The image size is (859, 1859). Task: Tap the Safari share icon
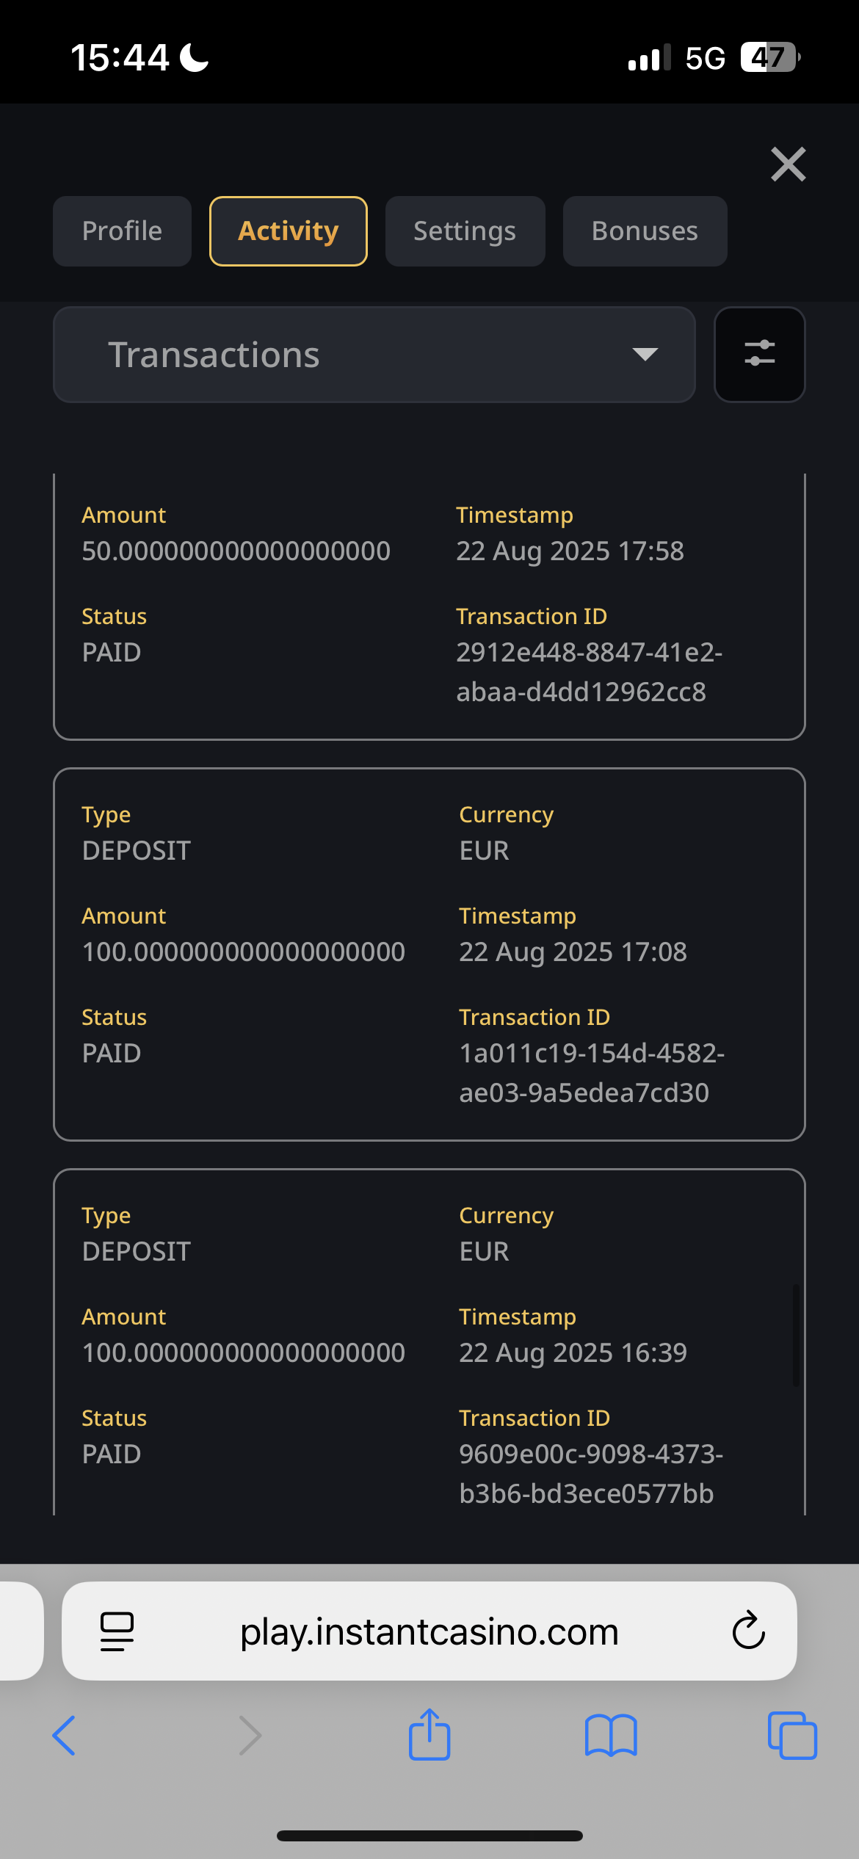click(x=429, y=1734)
